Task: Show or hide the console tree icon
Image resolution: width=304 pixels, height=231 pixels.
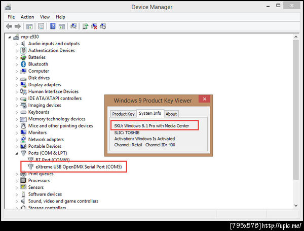Action: click(x=29, y=26)
